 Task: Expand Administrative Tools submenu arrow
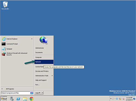(x=52, y=76)
